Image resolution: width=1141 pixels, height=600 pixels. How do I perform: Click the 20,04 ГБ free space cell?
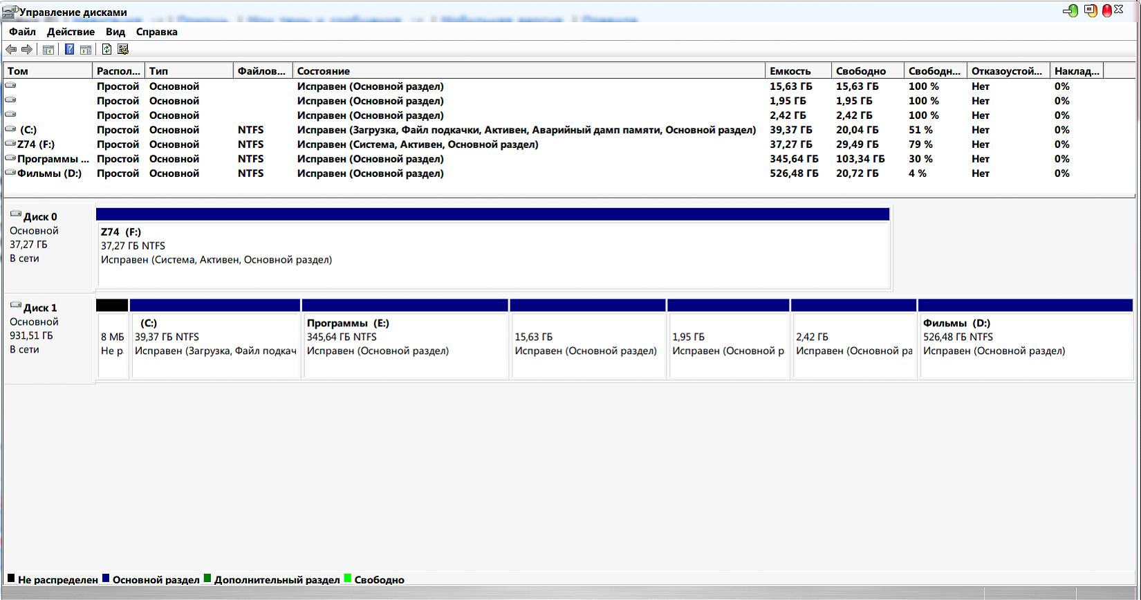[857, 130]
